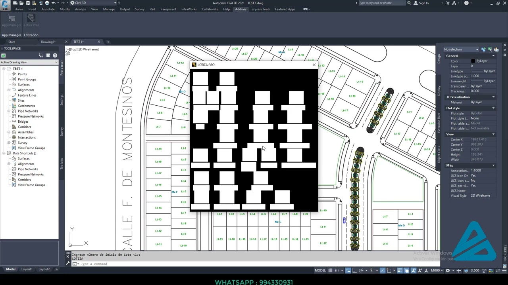The height and width of the screenshot is (285, 508).
Task: Switch to the Layout1 tab
Action: click(x=27, y=269)
